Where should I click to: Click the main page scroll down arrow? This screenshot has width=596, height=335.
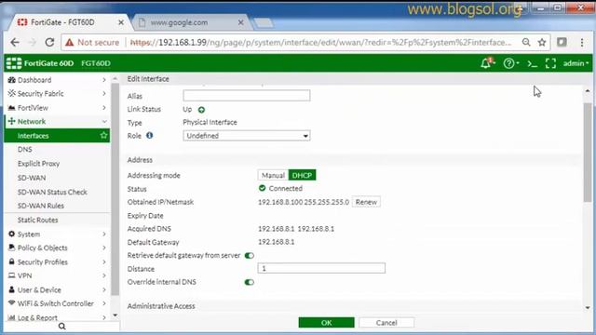pos(588,308)
